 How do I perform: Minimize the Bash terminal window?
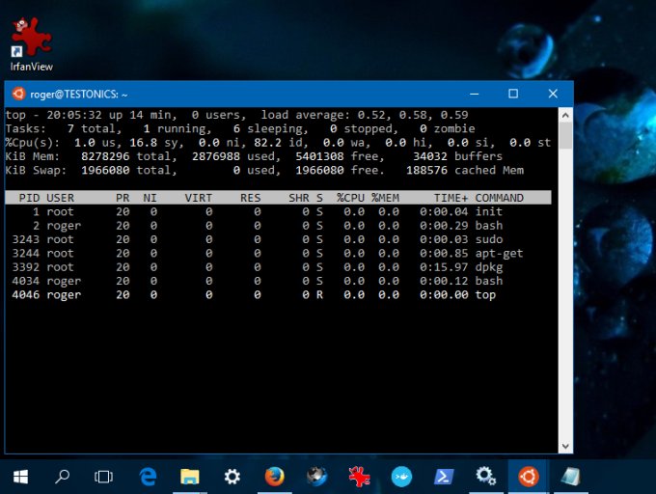[474, 94]
